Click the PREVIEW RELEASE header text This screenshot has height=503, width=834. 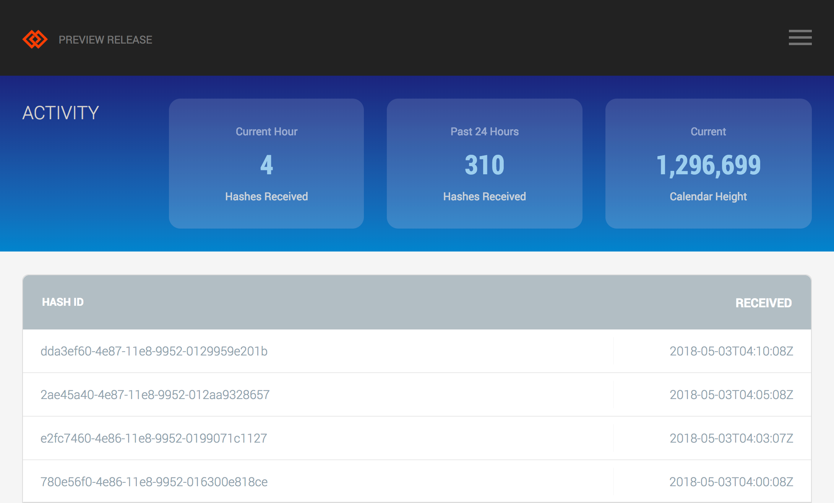click(x=105, y=40)
